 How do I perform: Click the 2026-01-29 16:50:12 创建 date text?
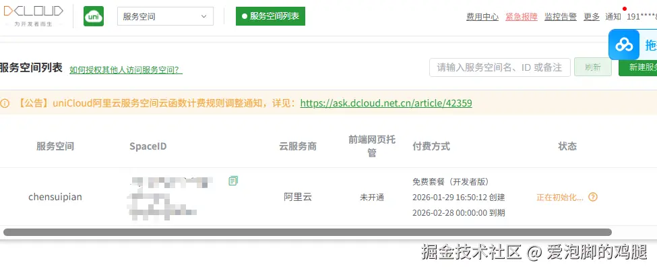pos(458,197)
